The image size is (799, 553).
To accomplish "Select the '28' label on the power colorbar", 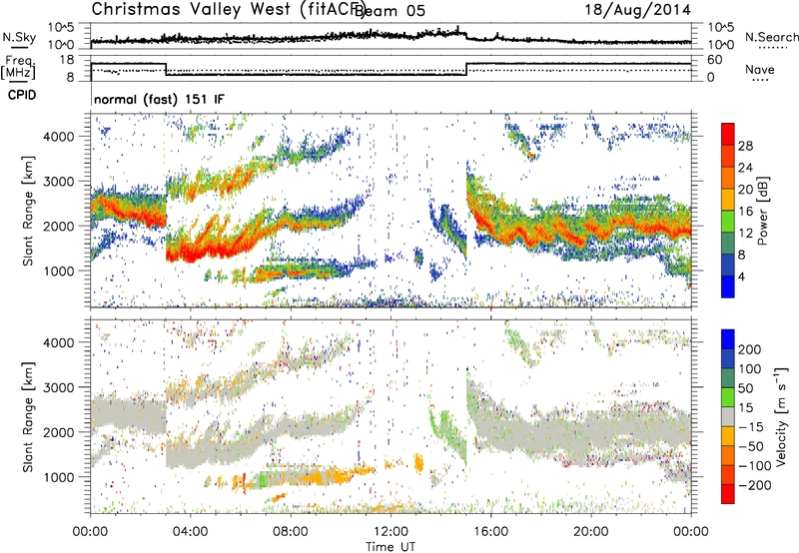I will [745, 146].
